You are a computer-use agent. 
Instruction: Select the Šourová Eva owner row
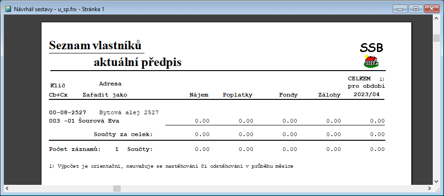84,121
